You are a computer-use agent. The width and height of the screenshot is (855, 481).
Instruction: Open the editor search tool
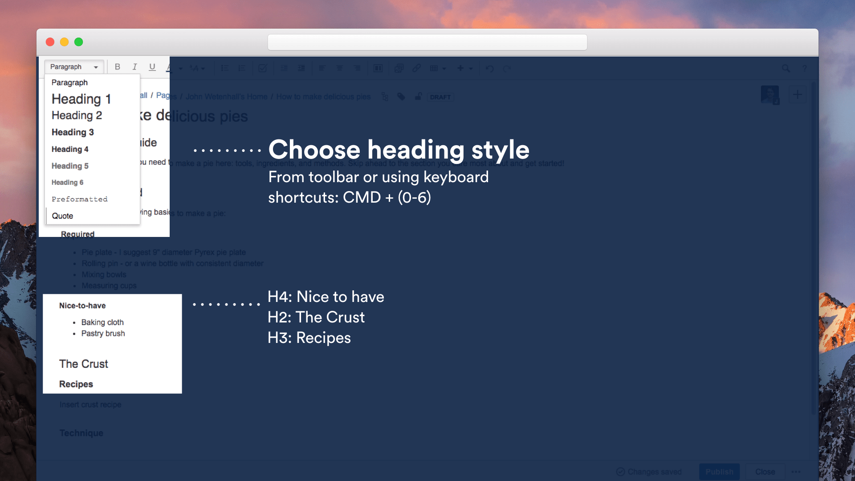[786, 68]
